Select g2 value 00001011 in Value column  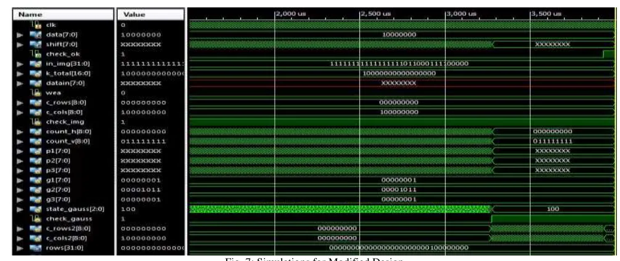click(x=141, y=190)
